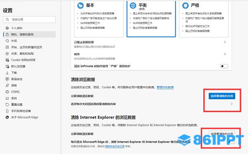248x154 pixels.
Task: Click the 重置设置 reset arrow icon
Action: click(7, 105)
